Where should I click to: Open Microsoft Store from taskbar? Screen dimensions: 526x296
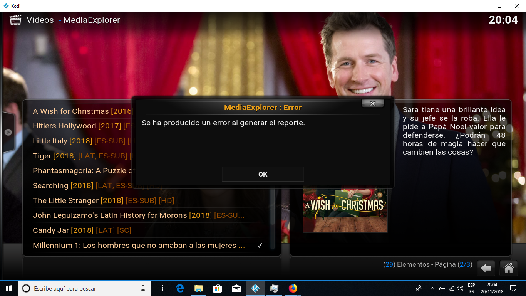(217, 288)
